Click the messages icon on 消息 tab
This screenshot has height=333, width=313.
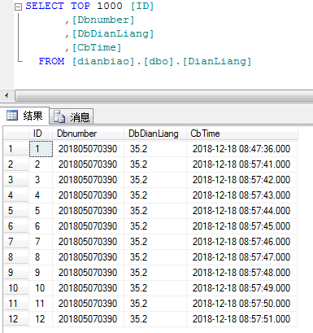pyautogui.click(x=59, y=116)
